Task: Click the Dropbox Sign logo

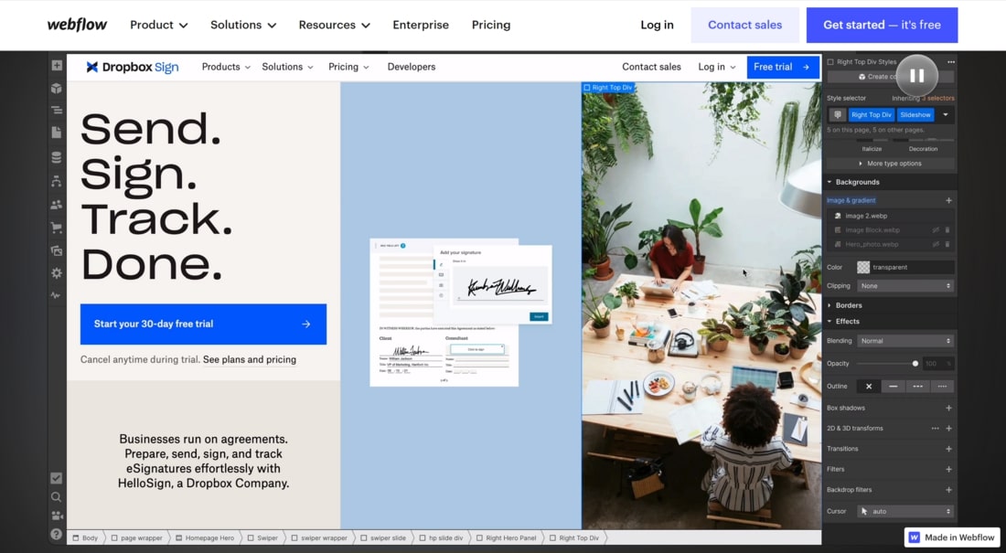Action: click(133, 67)
